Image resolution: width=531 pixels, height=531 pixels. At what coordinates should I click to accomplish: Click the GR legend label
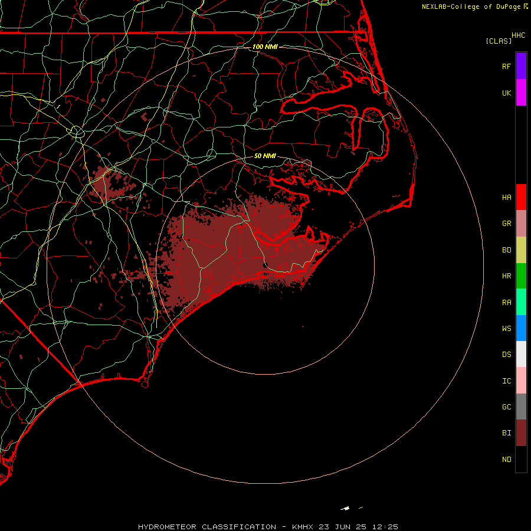point(506,224)
